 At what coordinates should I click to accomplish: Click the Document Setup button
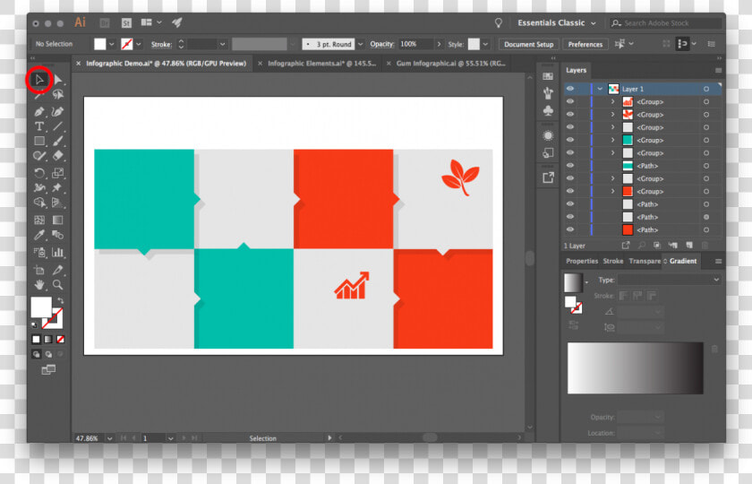528,44
